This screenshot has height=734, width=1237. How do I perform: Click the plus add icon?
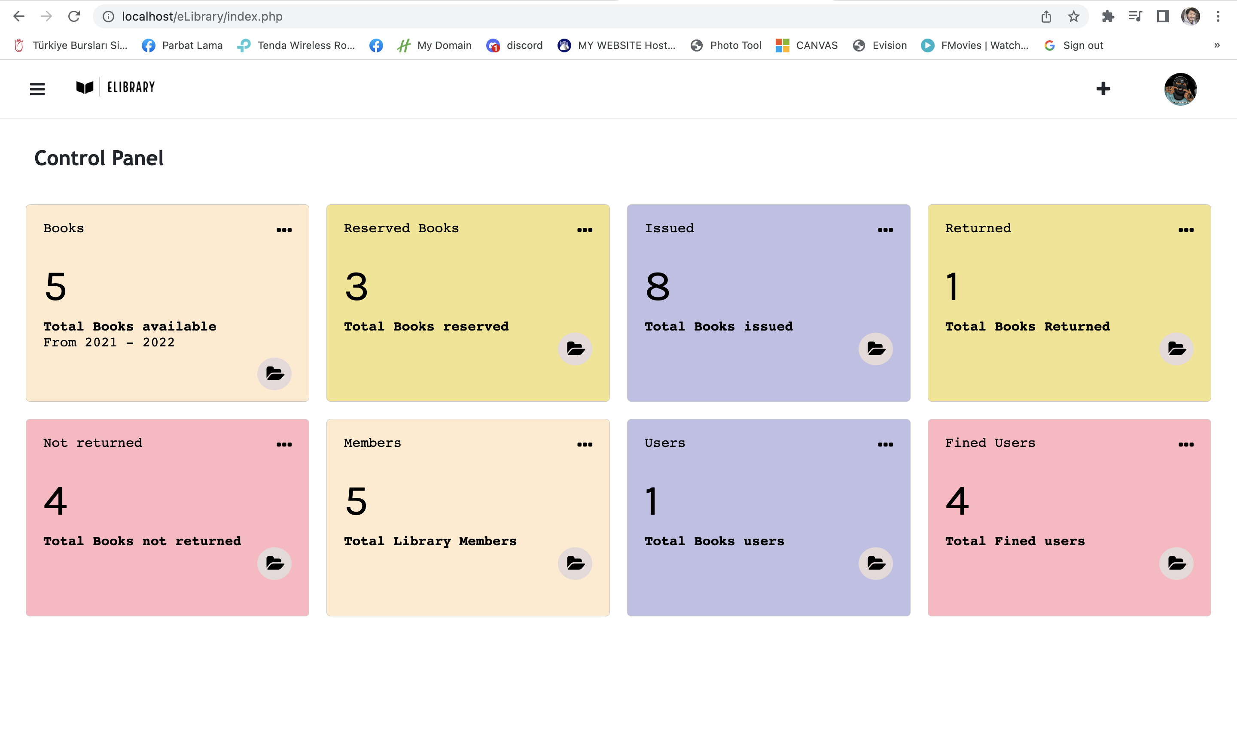click(1103, 88)
